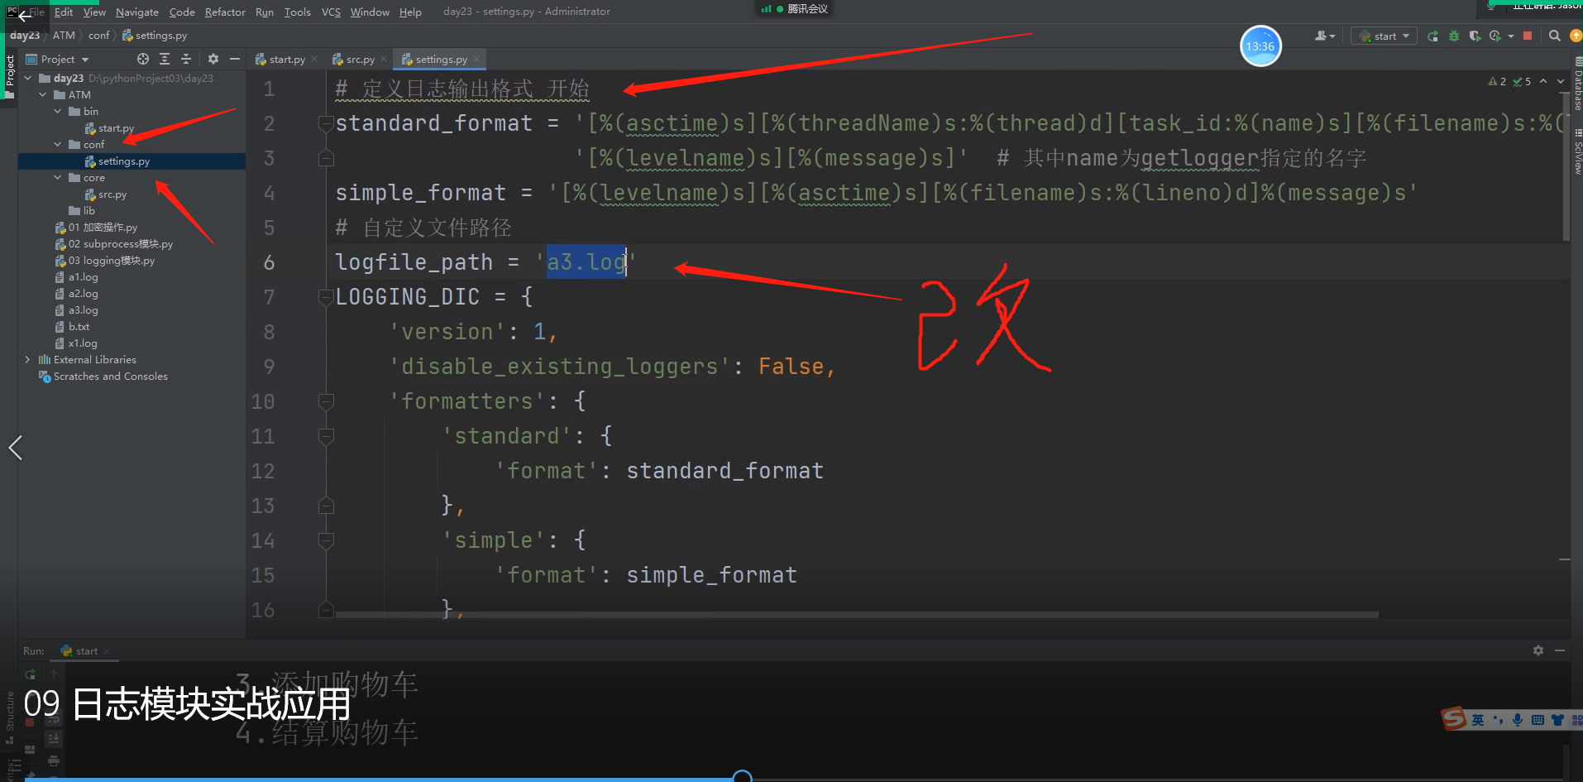Toggle Sogou English/Chinese mode button
This screenshot has height=782, width=1583.
click(1478, 719)
